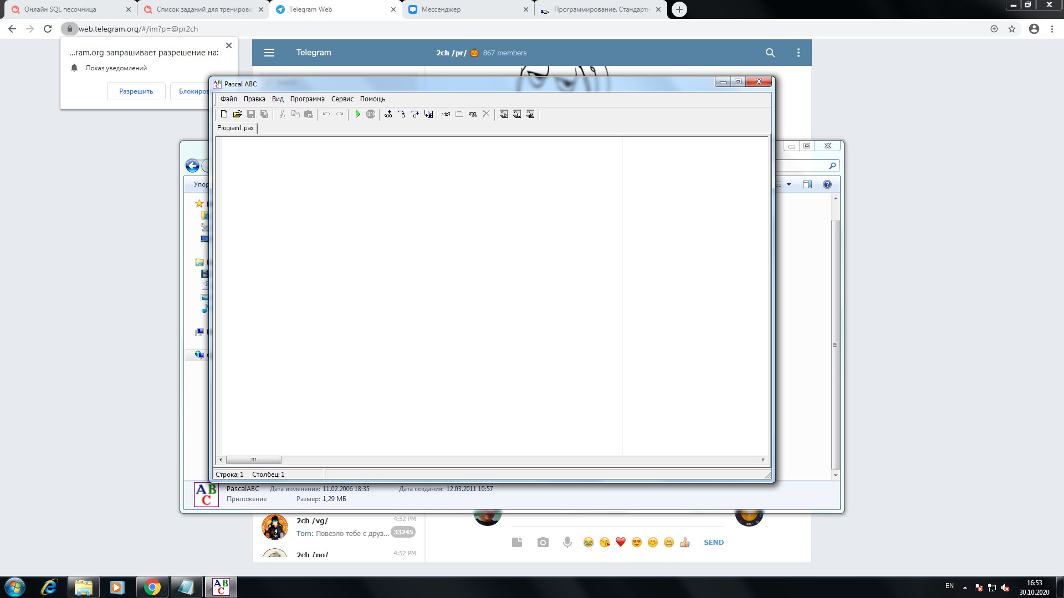
Task: Search in the Telegram chat
Action: coord(770,53)
